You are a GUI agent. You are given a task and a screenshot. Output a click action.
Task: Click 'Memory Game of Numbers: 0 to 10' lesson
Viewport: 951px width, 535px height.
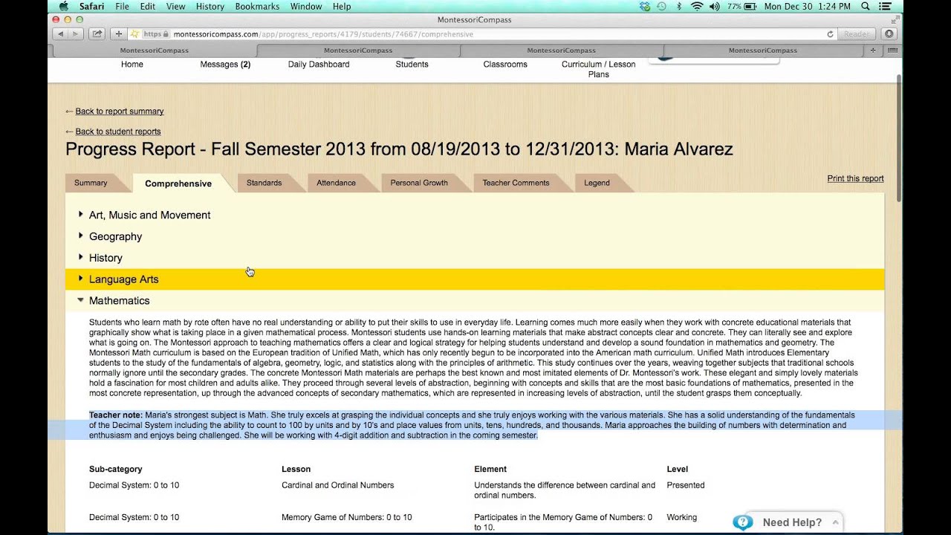pos(346,517)
